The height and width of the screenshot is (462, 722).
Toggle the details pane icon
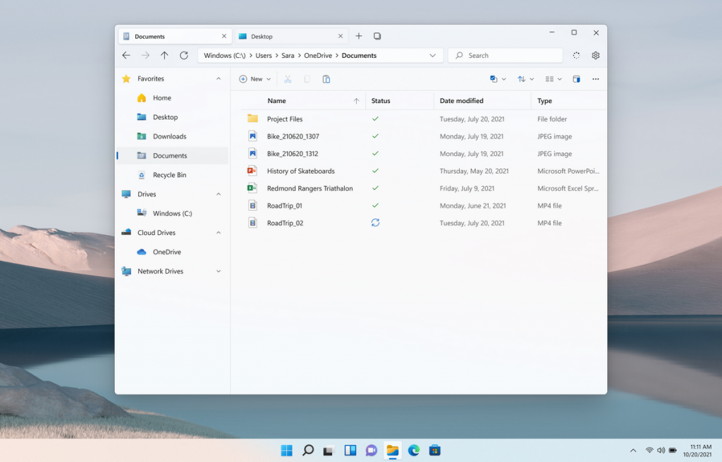576,79
